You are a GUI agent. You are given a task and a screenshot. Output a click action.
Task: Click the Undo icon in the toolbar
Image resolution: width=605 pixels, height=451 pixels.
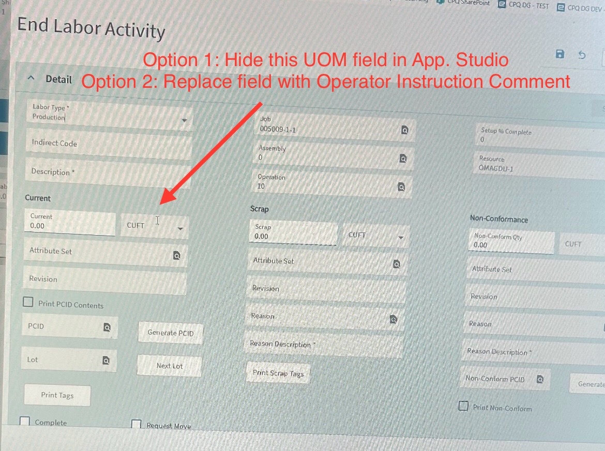coord(582,55)
